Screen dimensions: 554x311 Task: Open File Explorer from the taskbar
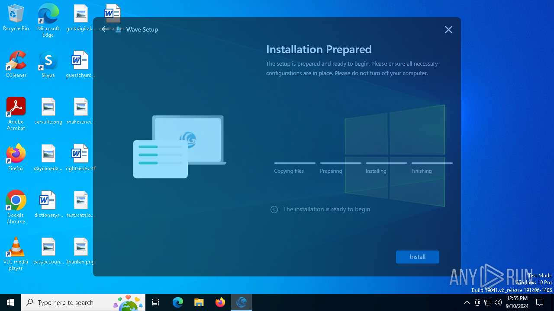coord(199,302)
